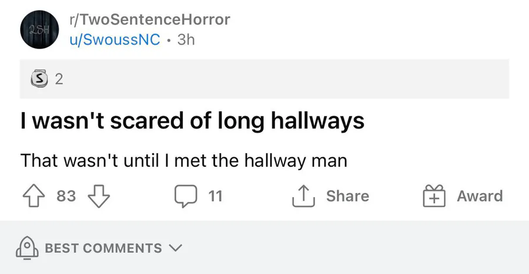Click the Share label text

[347, 196]
